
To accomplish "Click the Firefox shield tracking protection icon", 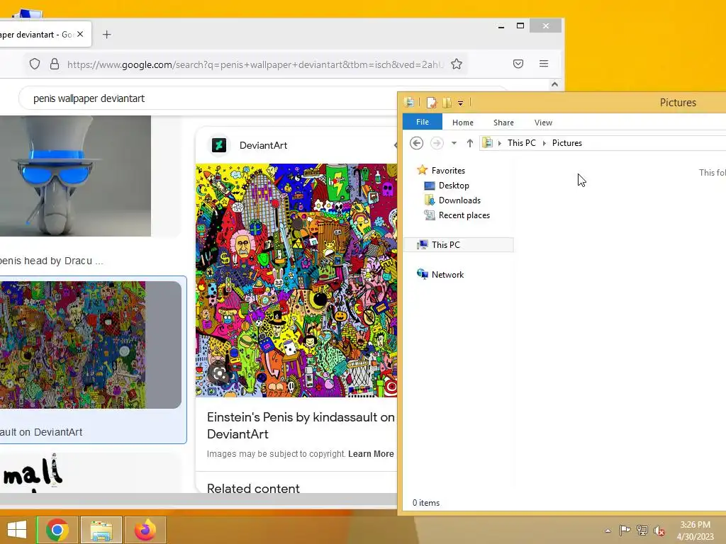I will pyautogui.click(x=35, y=64).
